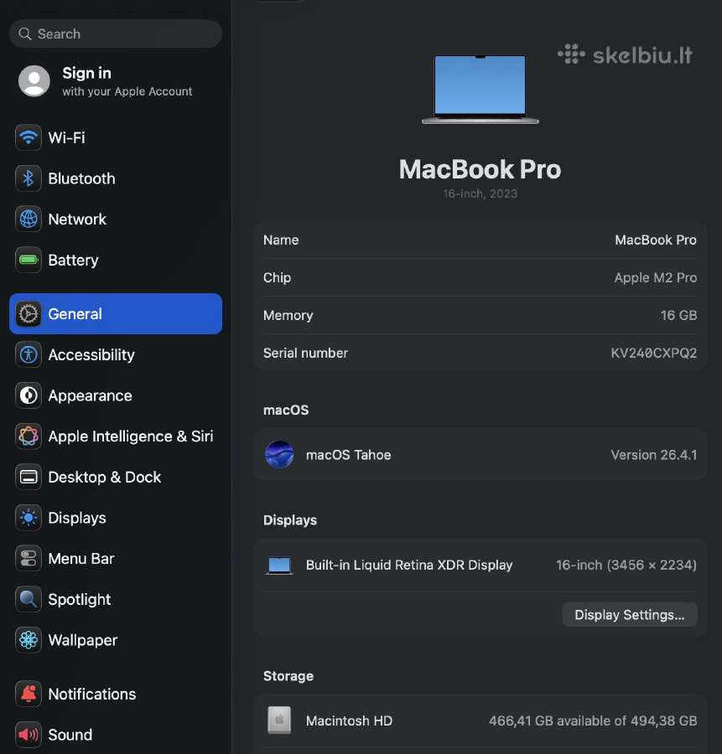Open Wi-Fi settings pane

pyautogui.click(x=116, y=137)
